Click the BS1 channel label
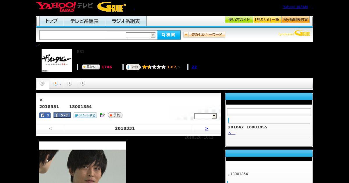The width and height of the screenshot is (349, 183). click(x=81, y=52)
